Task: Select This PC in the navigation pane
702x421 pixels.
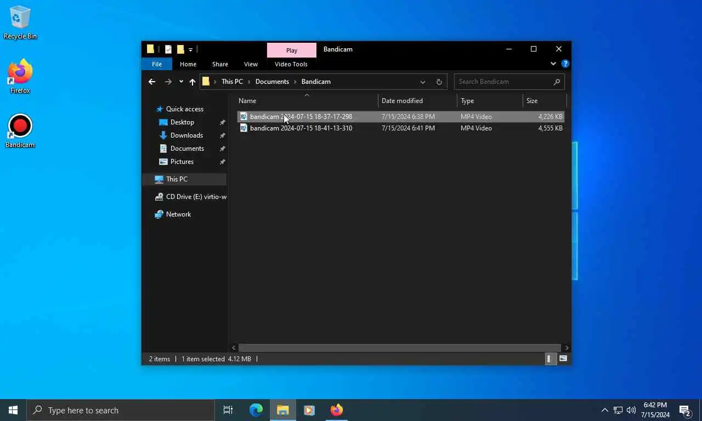Action: [x=185, y=179]
